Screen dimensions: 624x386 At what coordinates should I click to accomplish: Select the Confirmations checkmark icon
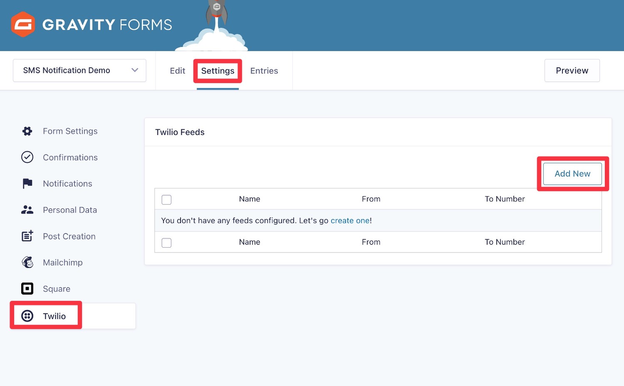click(27, 157)
